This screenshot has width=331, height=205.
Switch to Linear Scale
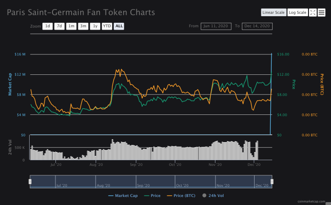(274, 12)
